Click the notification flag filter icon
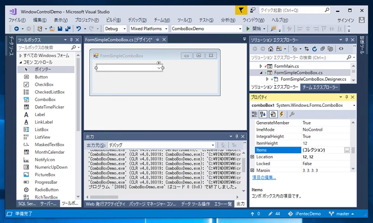This screenshot has width=373, height=223. click(241, 10)
